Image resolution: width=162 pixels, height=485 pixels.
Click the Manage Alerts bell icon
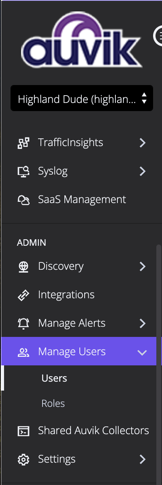pyautogui.click(x=23, y=323)
